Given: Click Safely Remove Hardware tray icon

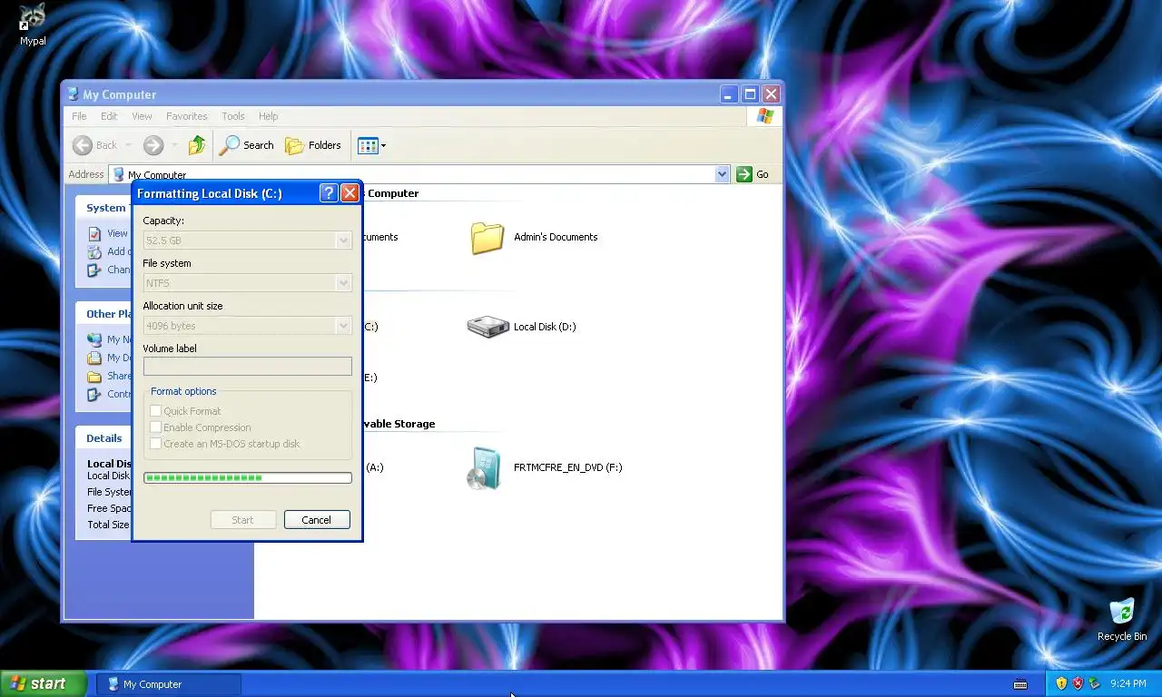Looking at the screenshot, I should click(x=1095, y=683).
